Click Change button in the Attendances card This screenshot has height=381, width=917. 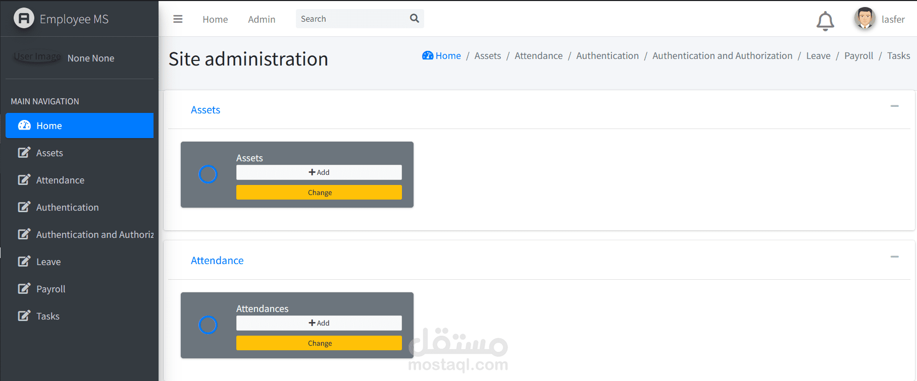point(319,343)
